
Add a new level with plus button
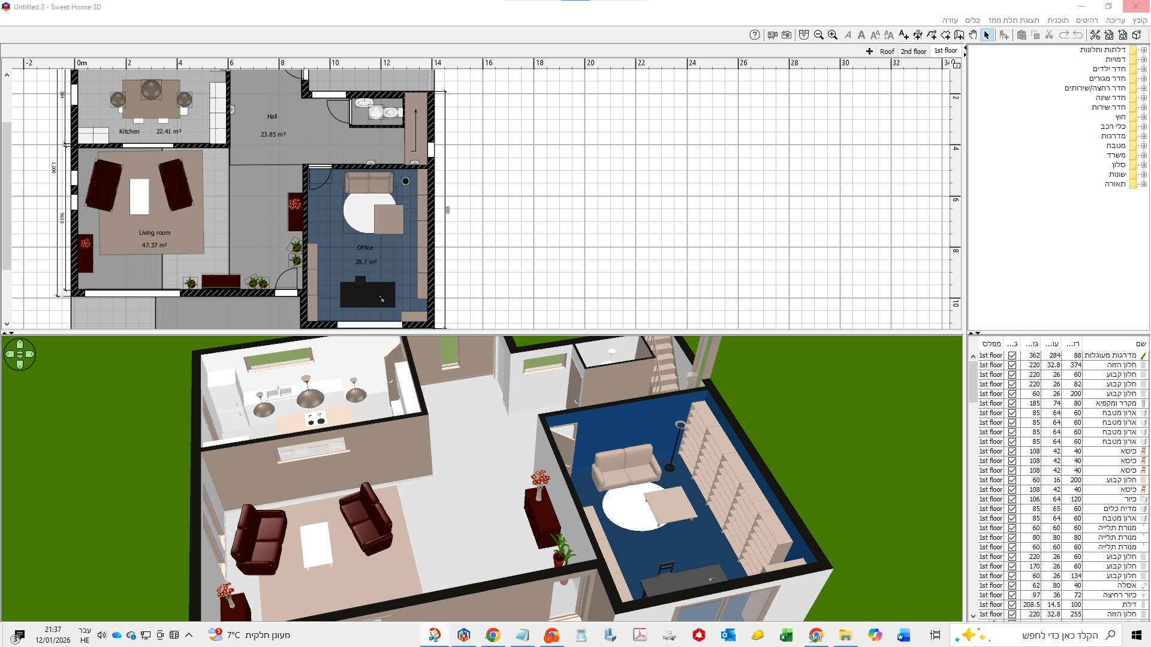869,52
